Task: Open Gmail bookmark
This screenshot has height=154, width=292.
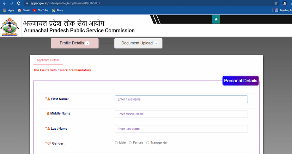Action: [24, 10]
